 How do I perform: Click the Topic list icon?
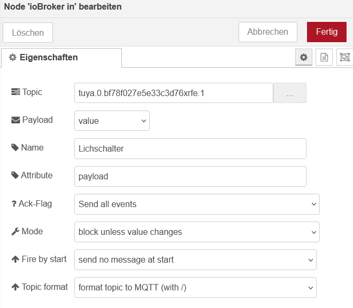coord(16,92)
